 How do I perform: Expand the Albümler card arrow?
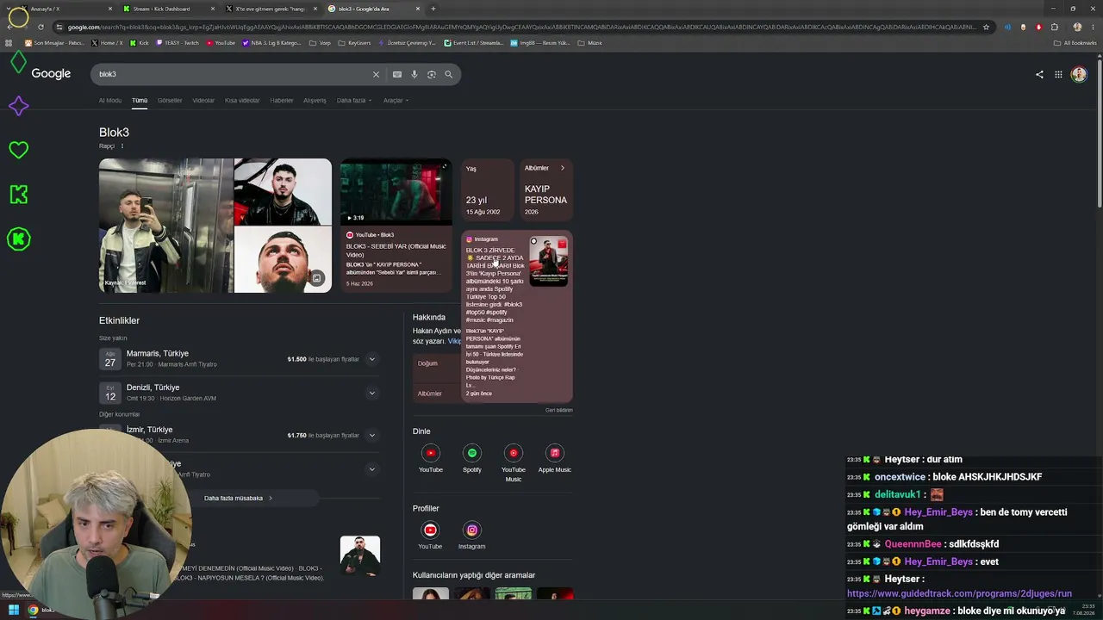pos(563,168)
